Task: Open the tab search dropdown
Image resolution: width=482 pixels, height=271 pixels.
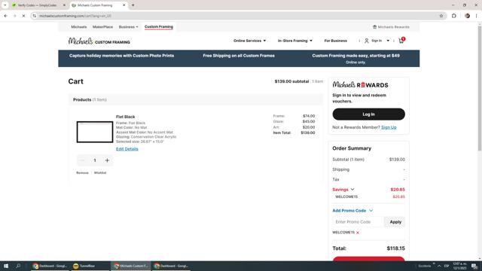Action: pos(5,5)
